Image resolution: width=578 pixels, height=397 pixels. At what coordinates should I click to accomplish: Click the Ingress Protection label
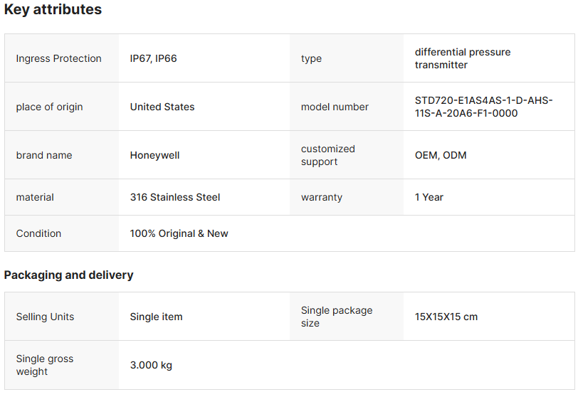pyautogui.click(x=58, y=58)
